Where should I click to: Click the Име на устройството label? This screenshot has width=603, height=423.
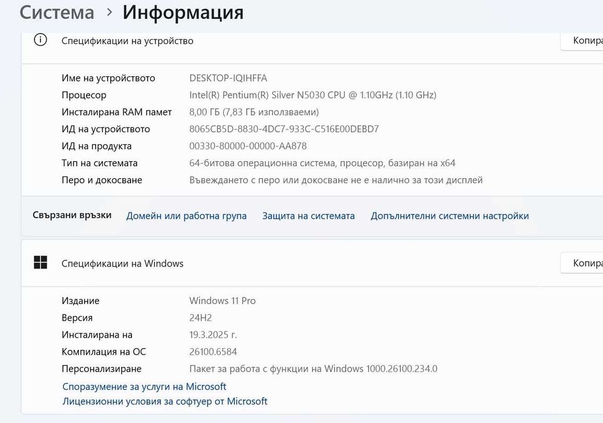[x=108, y=79]
